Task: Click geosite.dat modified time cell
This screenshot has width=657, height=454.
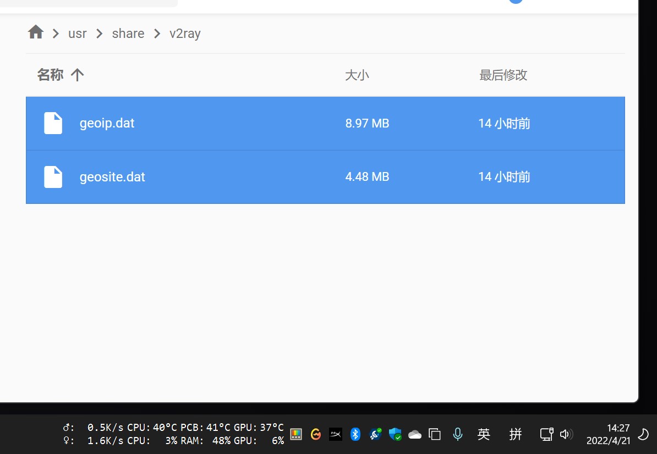Action: 504,176
